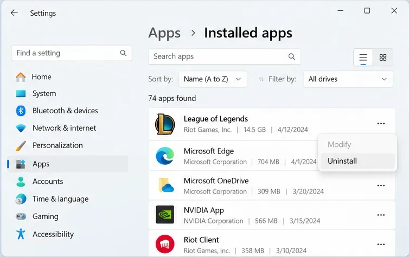Click the Home house icon in sidebar
Viewport: 409px width, 257px height.
point(21,77)
